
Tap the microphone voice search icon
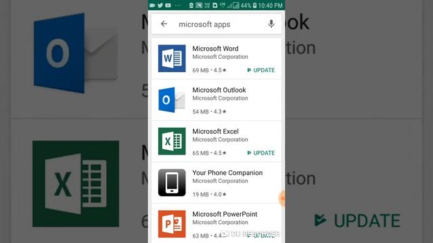(x=271, y=24)
